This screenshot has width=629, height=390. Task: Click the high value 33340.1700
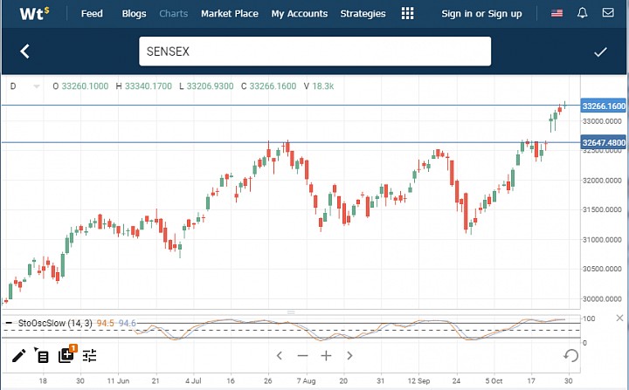click(148, 86)
